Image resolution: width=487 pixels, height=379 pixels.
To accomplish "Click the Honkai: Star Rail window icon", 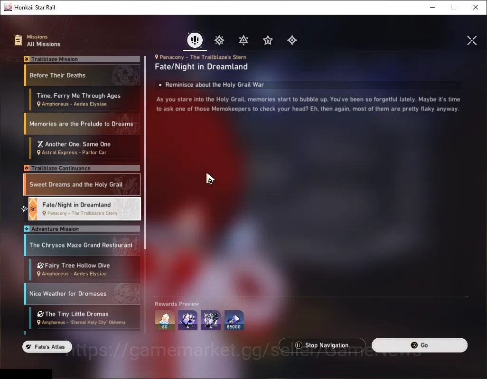I will coord(8,7).
